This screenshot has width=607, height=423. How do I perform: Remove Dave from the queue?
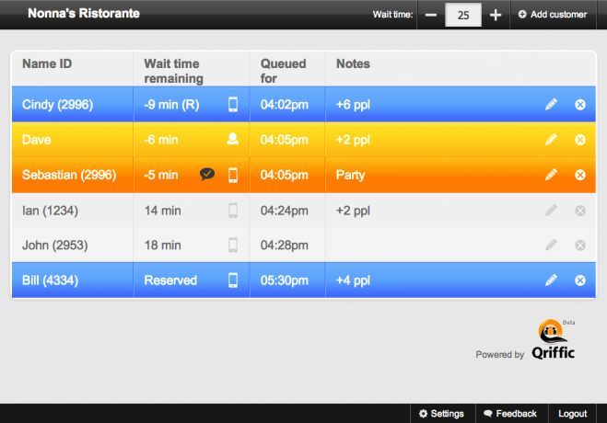click(580, 140)
